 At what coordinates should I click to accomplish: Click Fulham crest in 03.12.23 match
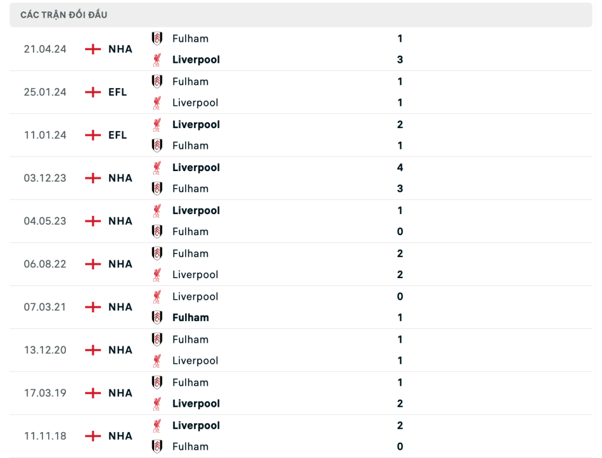156,189
